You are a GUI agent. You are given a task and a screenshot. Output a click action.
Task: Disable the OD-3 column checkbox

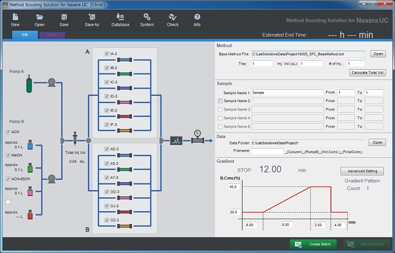107,192
